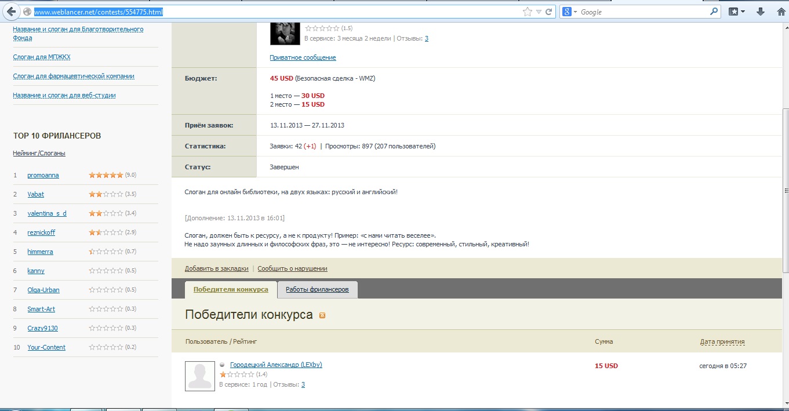Click Сообщить о нарушении link

coord(292,268)
